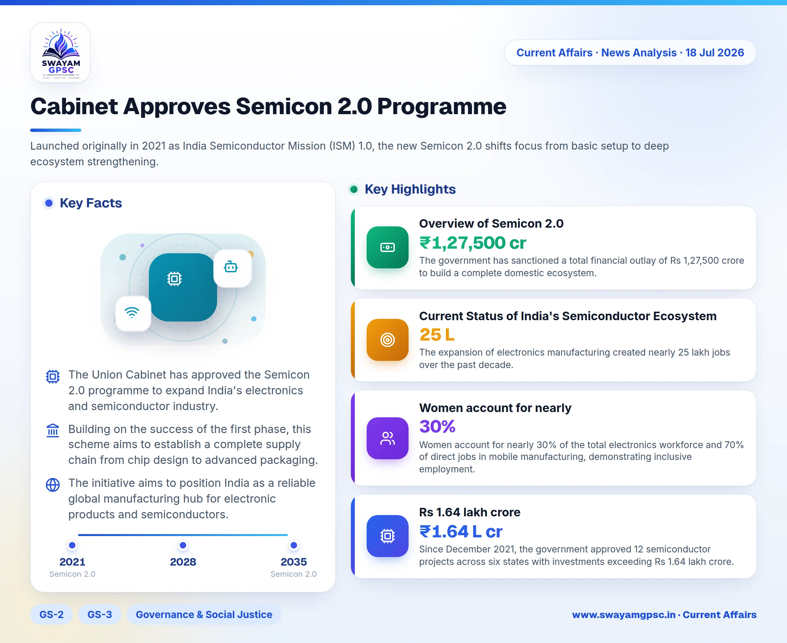Click the blue underline bar below the headline

[55, 130]
